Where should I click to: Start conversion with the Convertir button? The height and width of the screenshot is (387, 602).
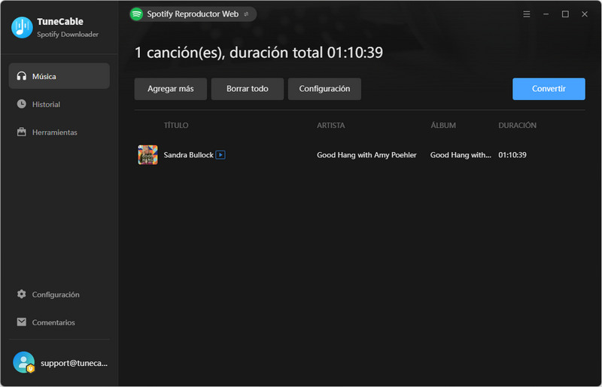549,89
